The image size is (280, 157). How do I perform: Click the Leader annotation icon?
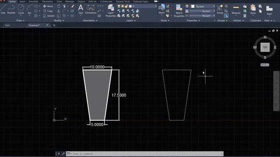click(x=99, y=11)
